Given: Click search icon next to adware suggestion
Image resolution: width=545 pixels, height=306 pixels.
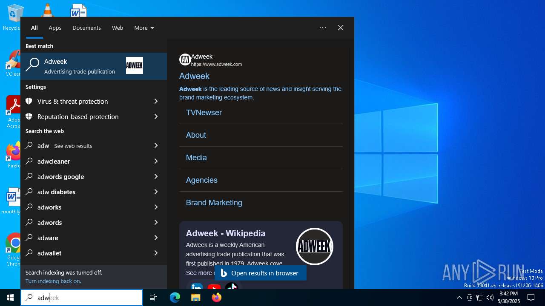Looking at the screenshot, I should coord(29,238).
